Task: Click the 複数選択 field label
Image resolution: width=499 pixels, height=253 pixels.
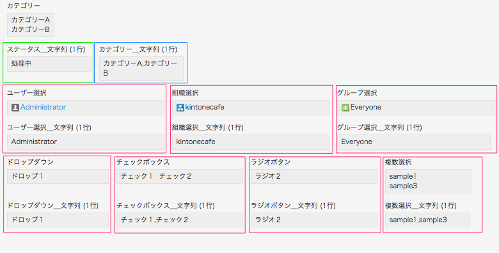Action: pos(398,162)
